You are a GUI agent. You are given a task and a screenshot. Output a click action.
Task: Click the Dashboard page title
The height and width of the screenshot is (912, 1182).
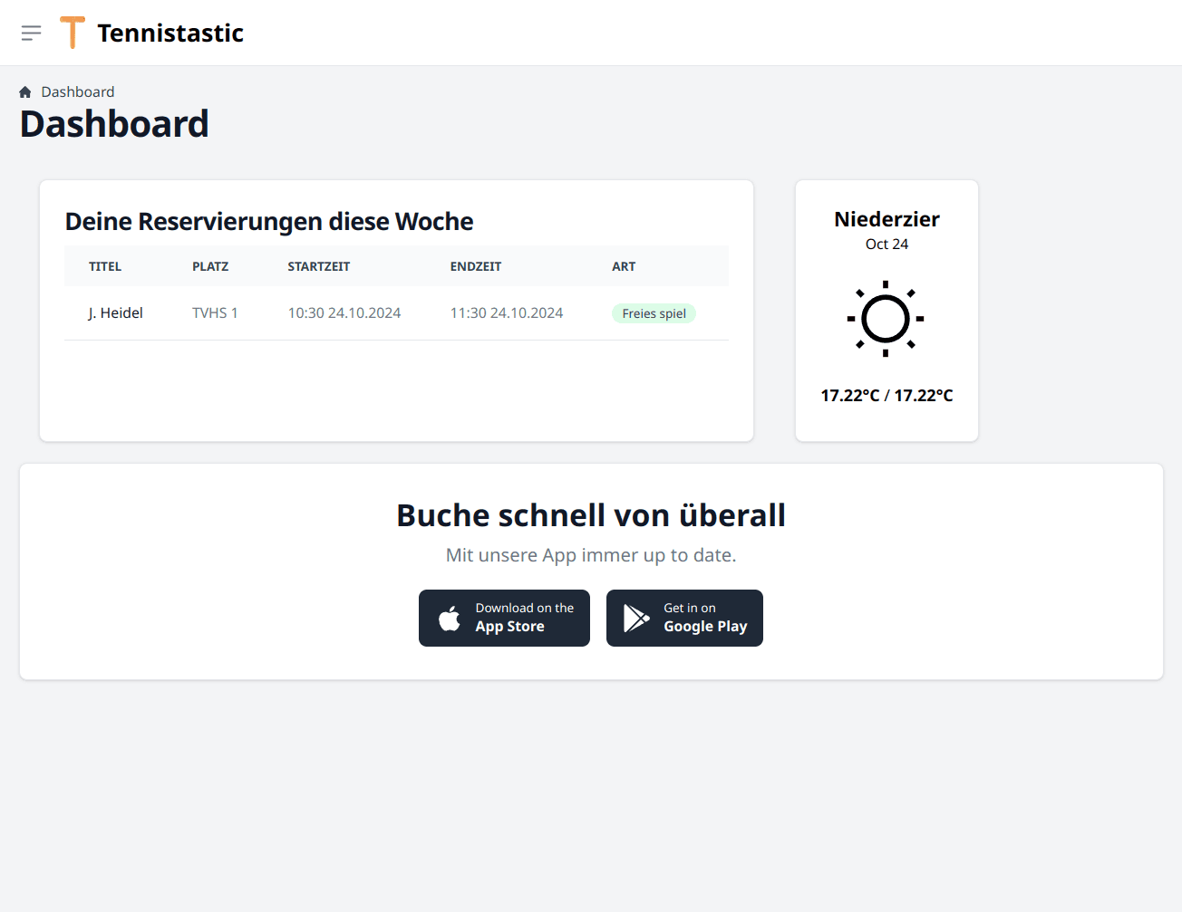point(114,124)
